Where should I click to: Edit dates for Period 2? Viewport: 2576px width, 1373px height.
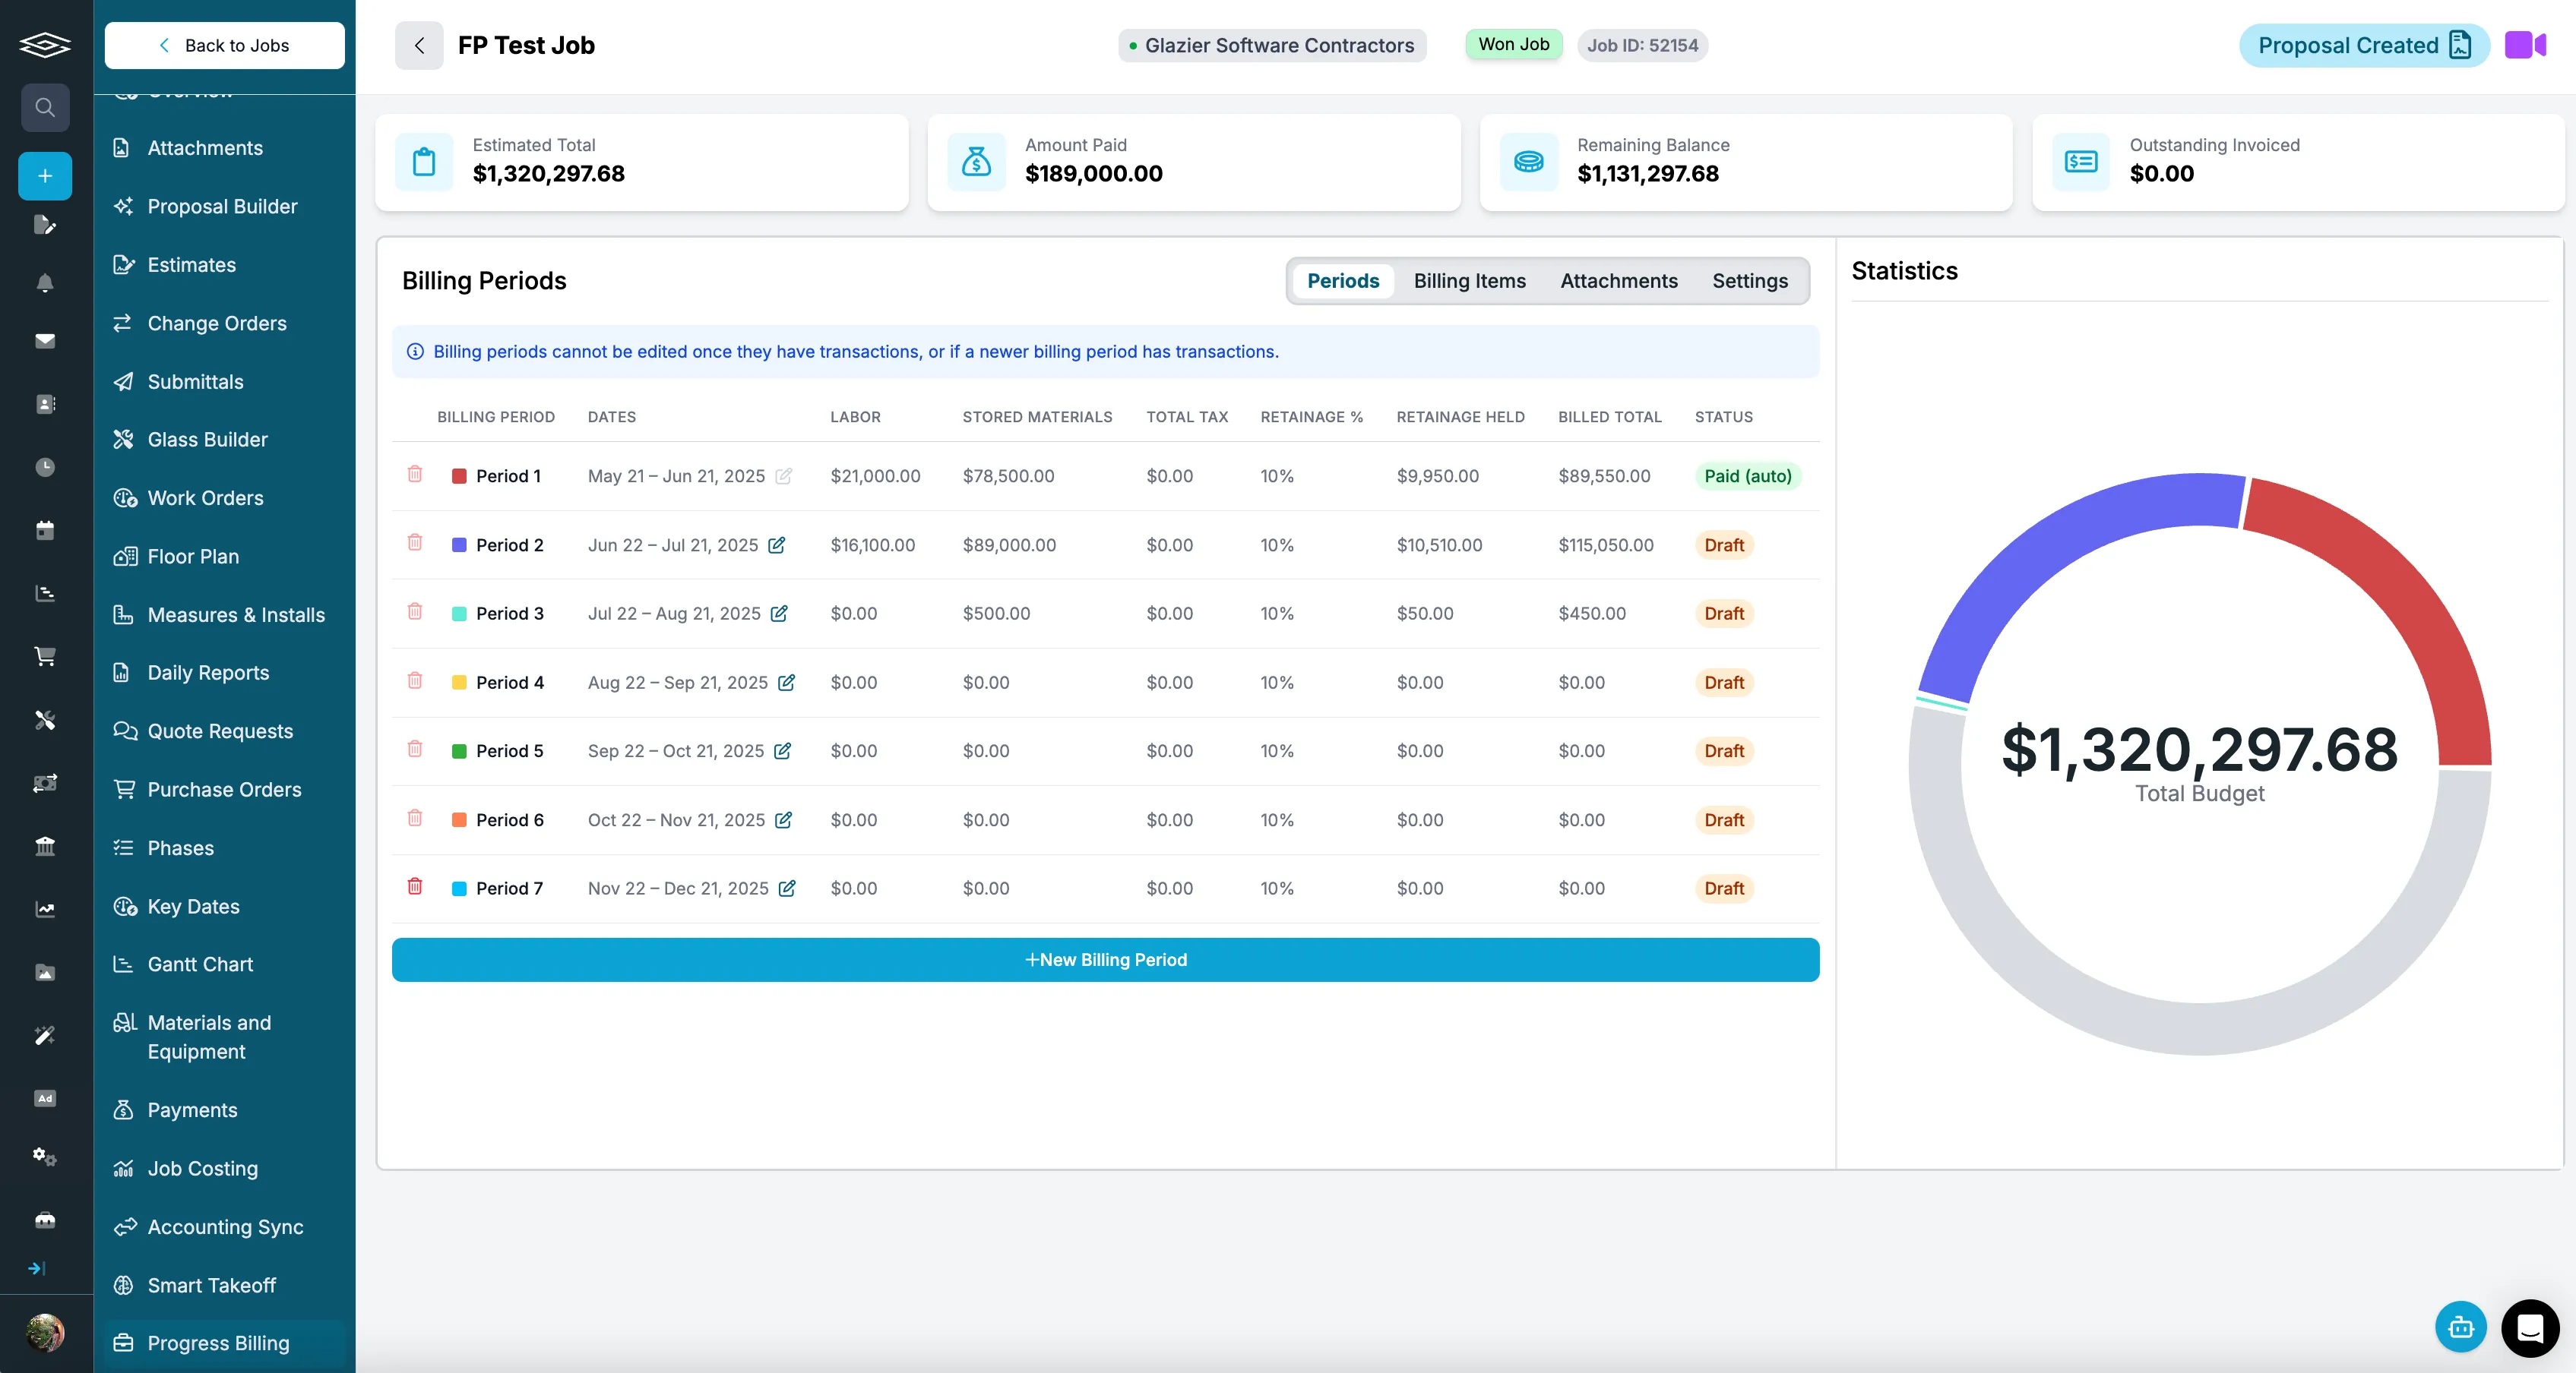(x=777, y=544)
